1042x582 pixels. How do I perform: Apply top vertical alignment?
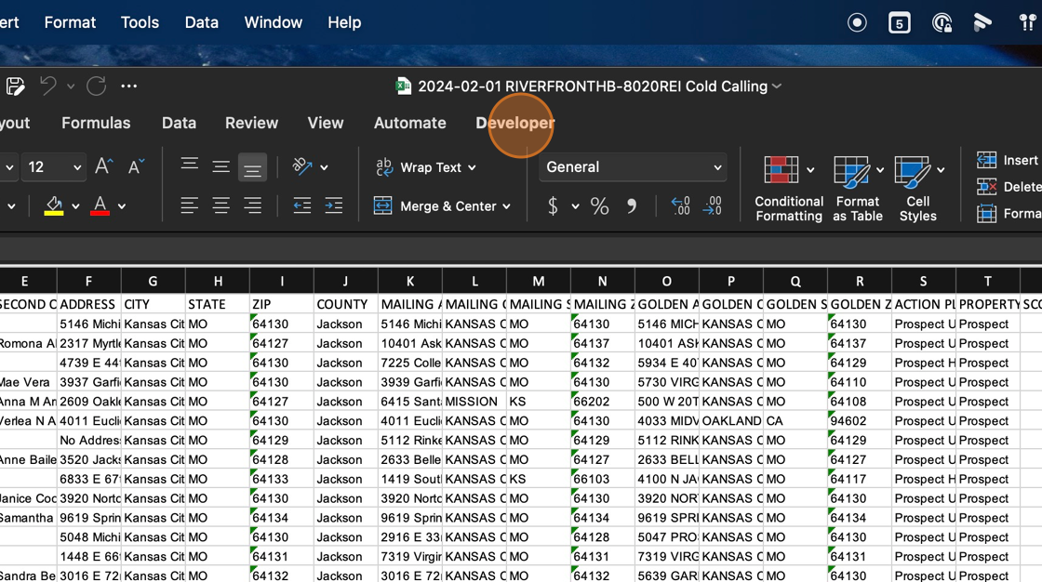pyautogui.click(x=190, y=164)
